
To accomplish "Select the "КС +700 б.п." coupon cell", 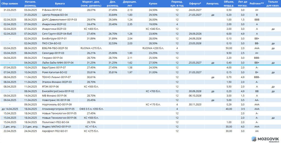I will coord(153,91).
